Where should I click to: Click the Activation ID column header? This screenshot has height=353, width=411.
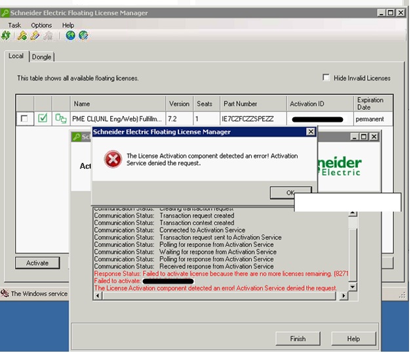(x=320, y=103)
